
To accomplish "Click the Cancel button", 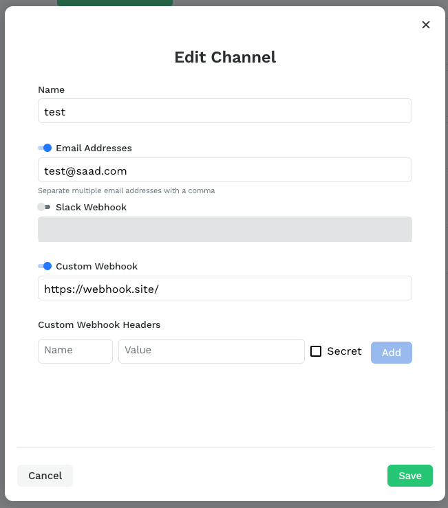I will click(x=45, y=476).
